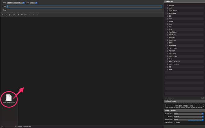Click the Drag an Image Here area
The image size is (205, 128).
(x=184, y=106)
